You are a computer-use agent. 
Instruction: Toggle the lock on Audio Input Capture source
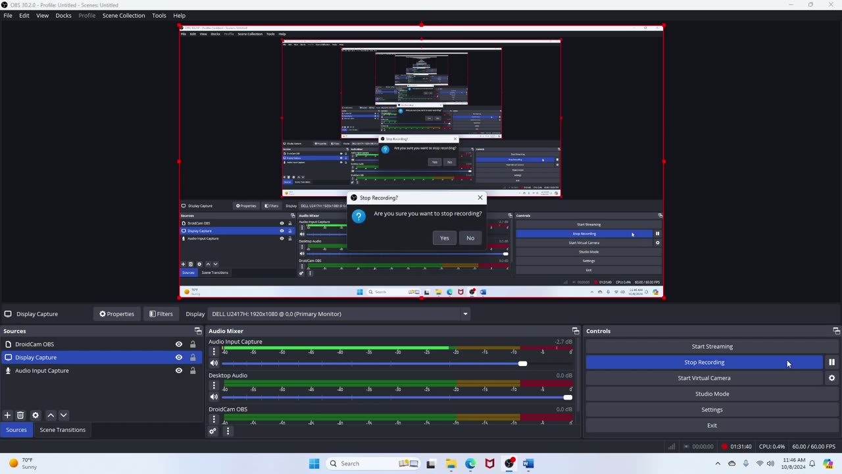coord(193,371)
